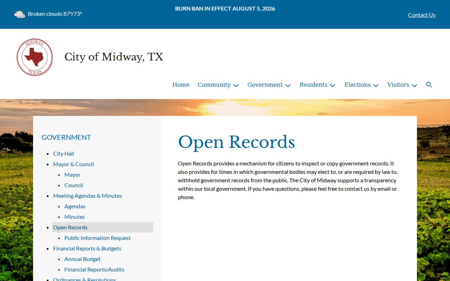Click the Contact Us link
Viewport: 450px width, 281px height.
click(x=422, y=15)
